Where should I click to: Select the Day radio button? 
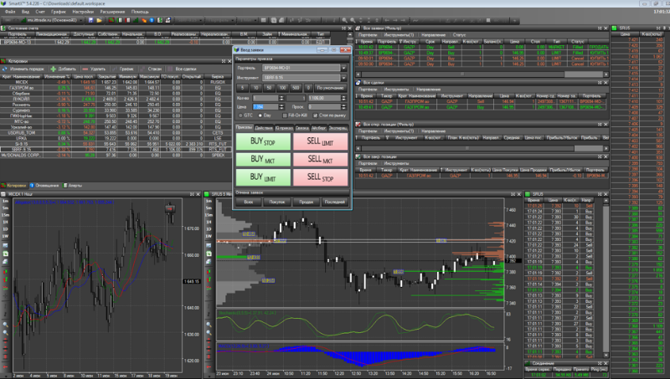[x=260, y=115]
